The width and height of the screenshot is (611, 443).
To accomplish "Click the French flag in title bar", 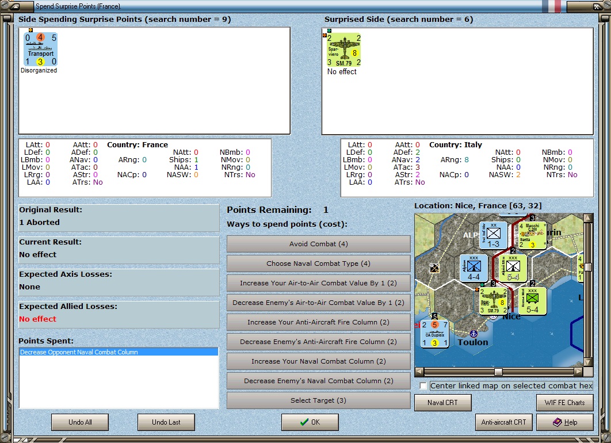I will pos(551,6).
